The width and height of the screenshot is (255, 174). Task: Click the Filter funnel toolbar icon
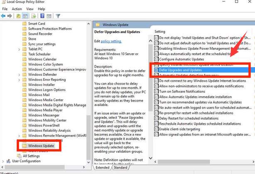point(58,16)
